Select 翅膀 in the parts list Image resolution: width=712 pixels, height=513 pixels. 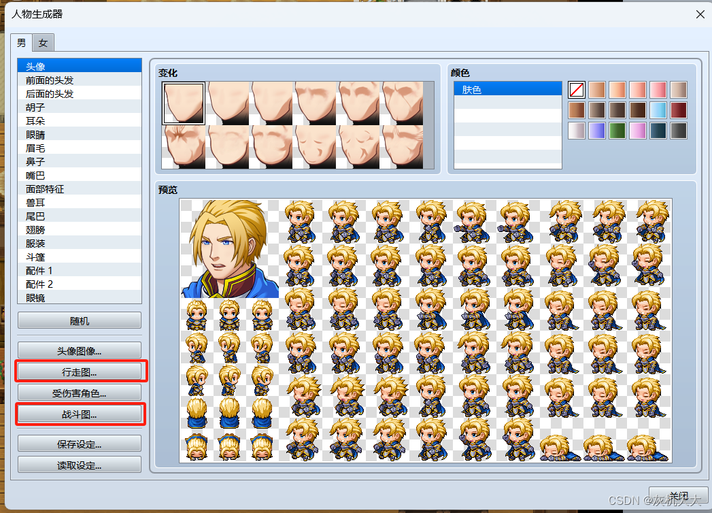point(80,230)
